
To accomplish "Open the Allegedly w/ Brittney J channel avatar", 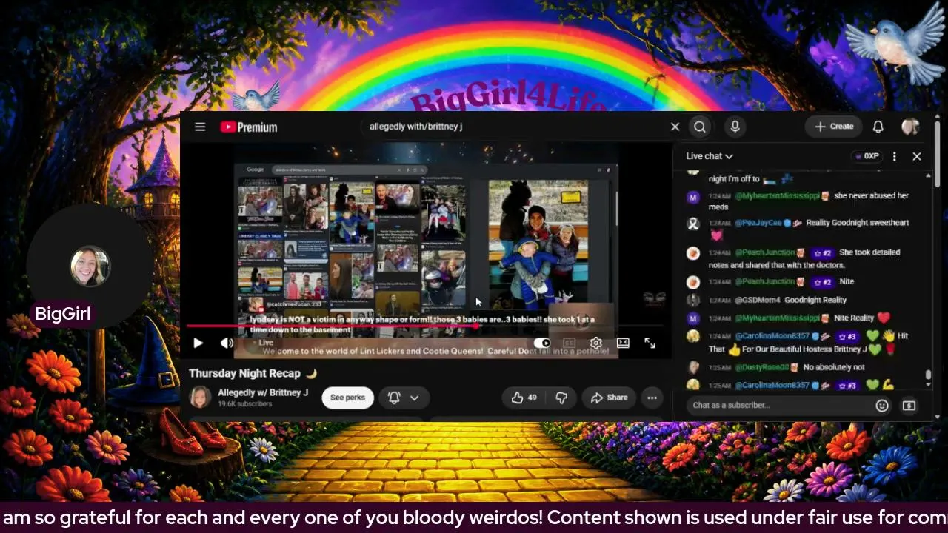I will [200, 398].
